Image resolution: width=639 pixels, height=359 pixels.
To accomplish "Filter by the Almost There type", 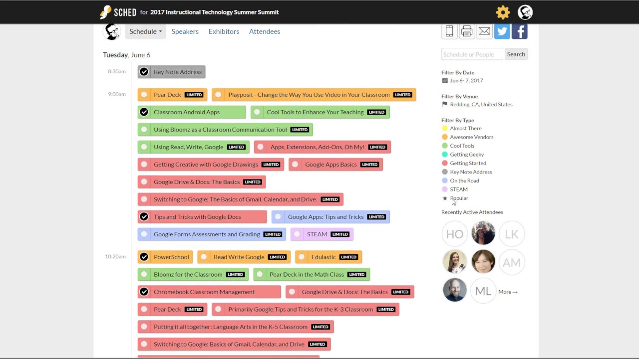I will [466, 128].
